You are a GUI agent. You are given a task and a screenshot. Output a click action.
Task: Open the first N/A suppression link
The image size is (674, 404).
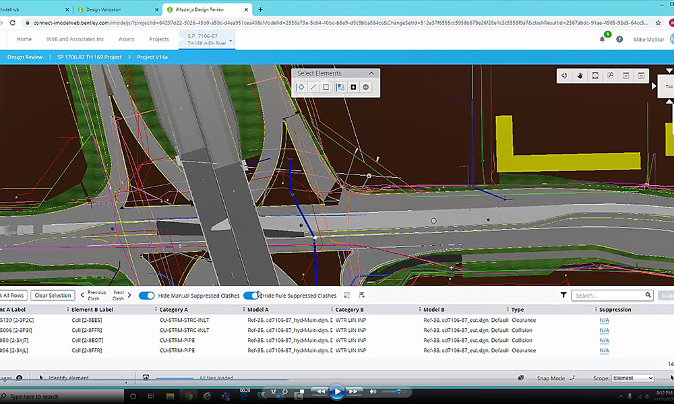point(604,321)
